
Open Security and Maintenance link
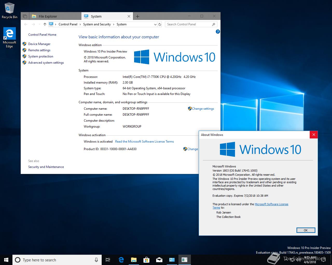46,167
